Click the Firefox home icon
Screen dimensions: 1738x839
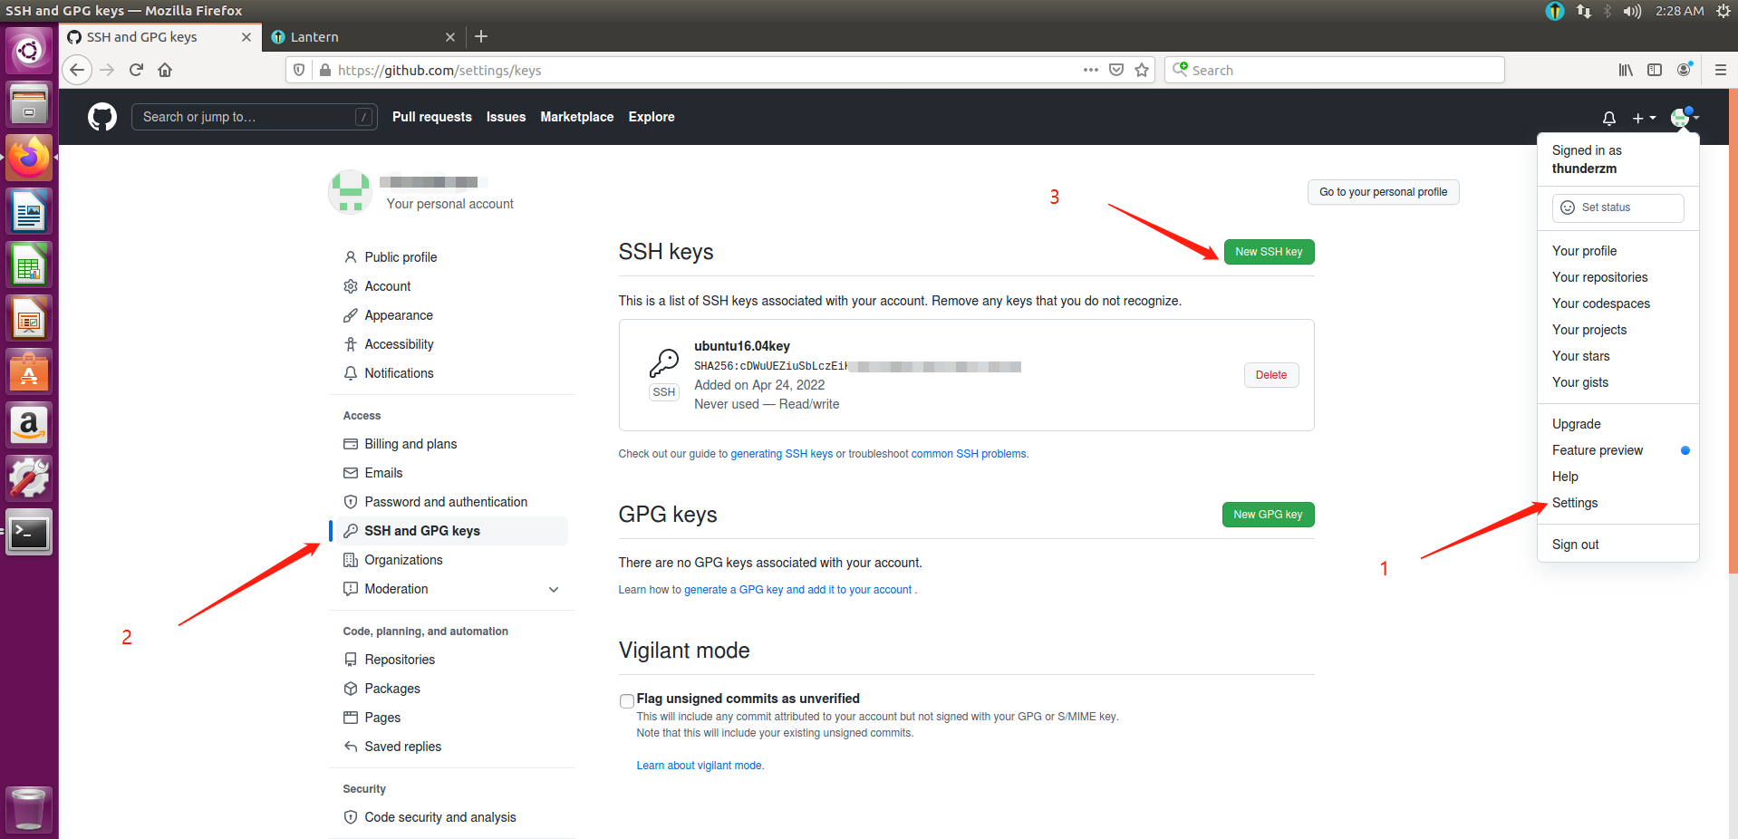[165, 70]
